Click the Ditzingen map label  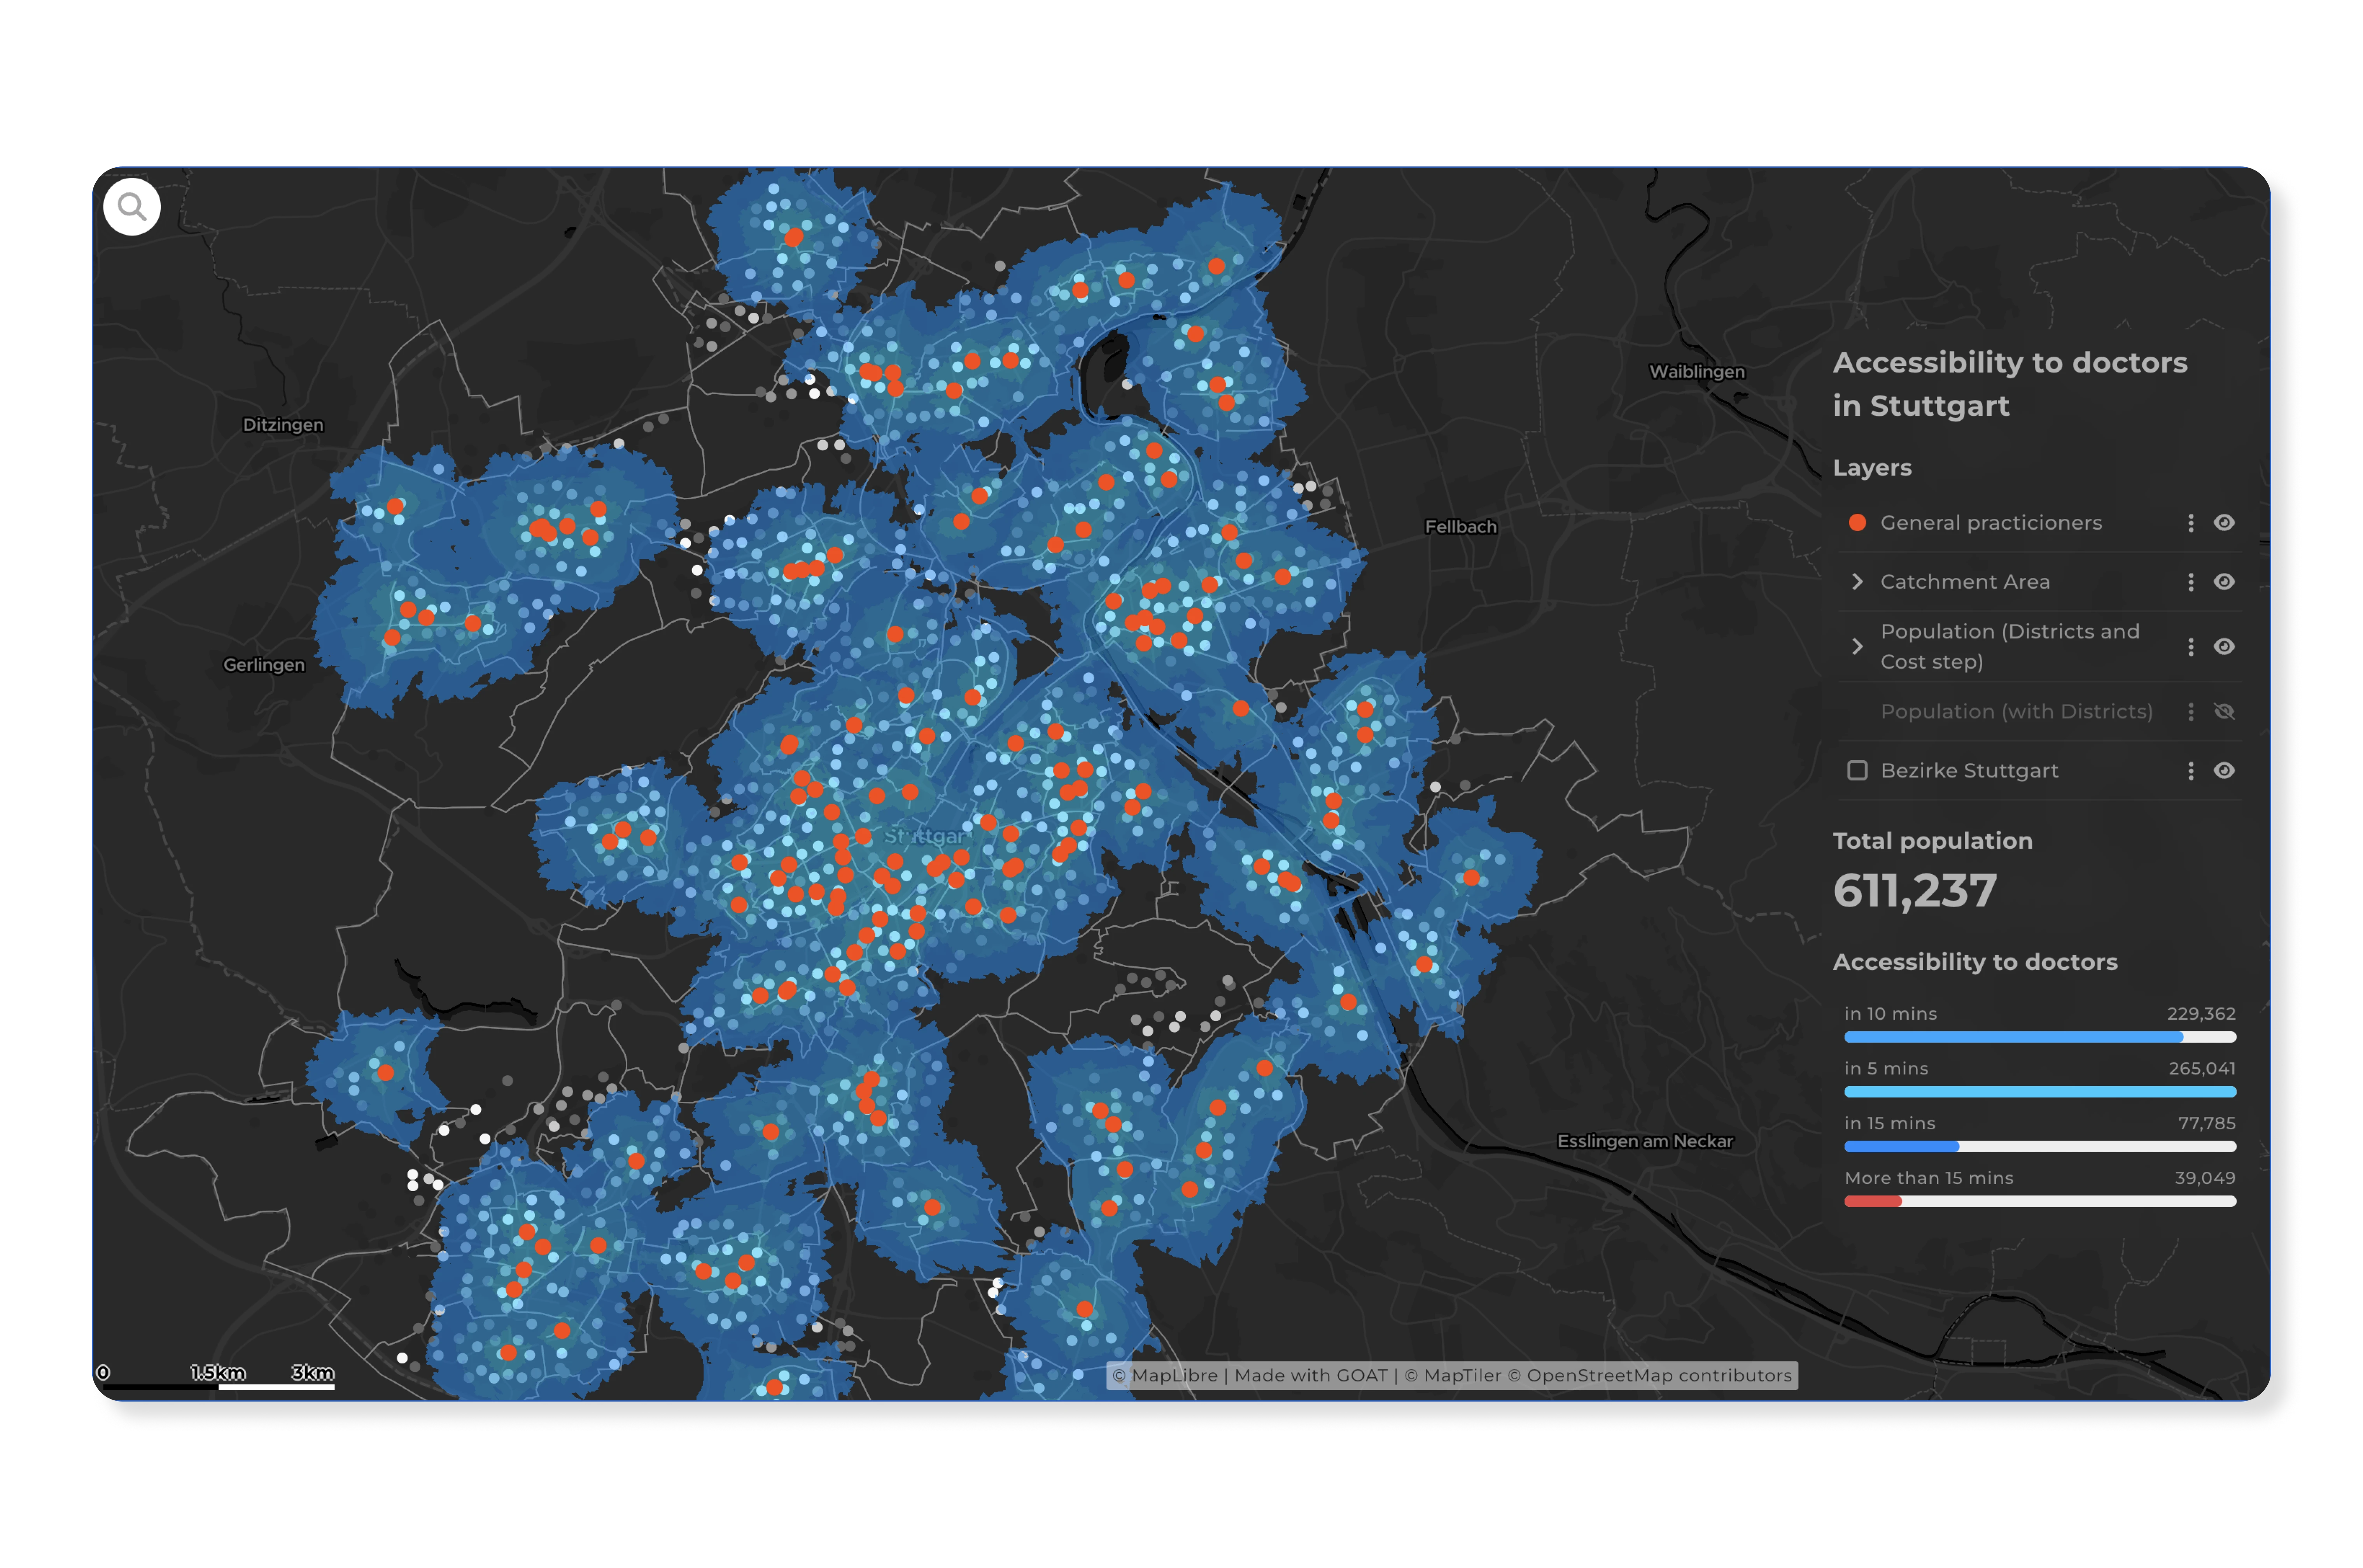pos(283,425)
